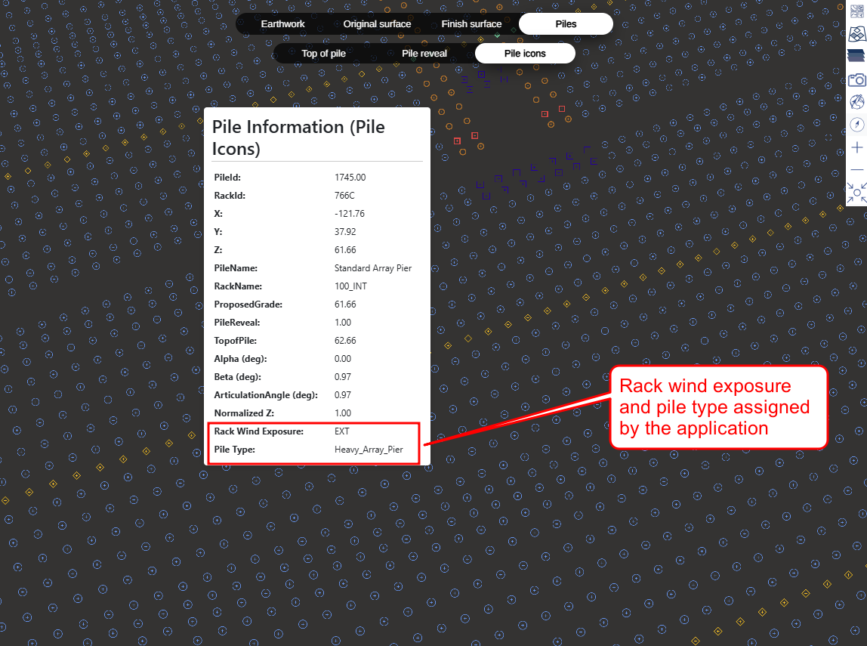Switch to the Original surface tab
This screenshot has height=646, width=867.
pyautogui.click(x=377, y=23)
